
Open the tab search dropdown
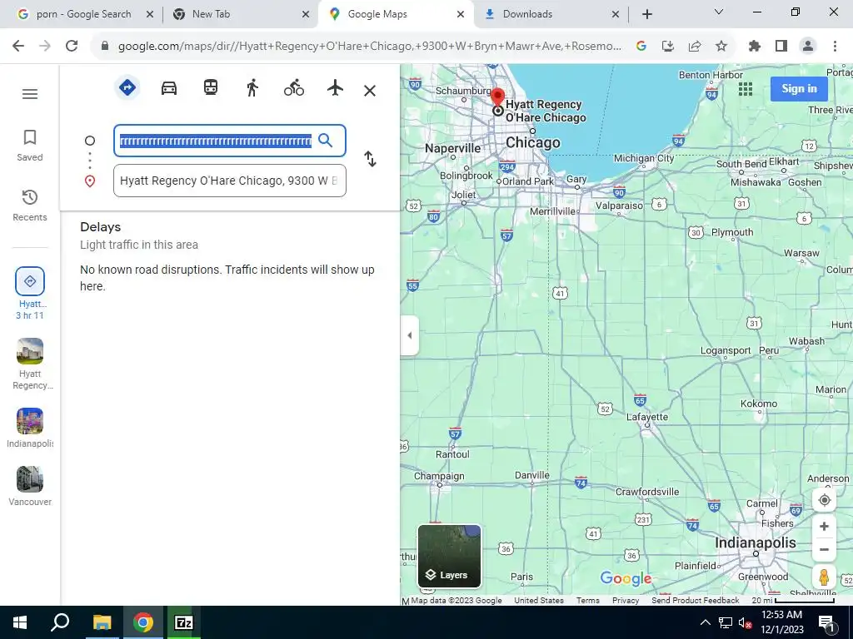(x=719, y=12)
